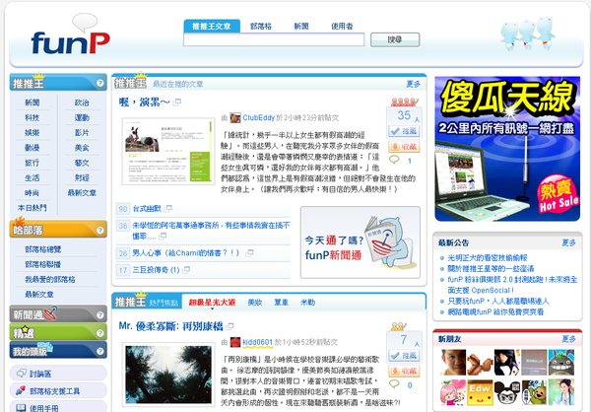
Task: Open help icon on 精選 sidebar header
Action: pos(99,333)
